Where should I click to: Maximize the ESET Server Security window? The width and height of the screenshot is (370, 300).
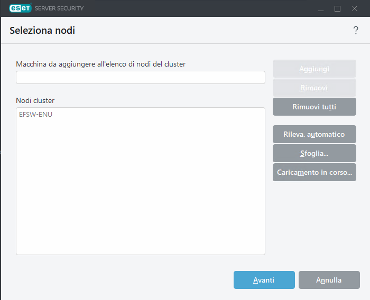[x=338, y=8]
